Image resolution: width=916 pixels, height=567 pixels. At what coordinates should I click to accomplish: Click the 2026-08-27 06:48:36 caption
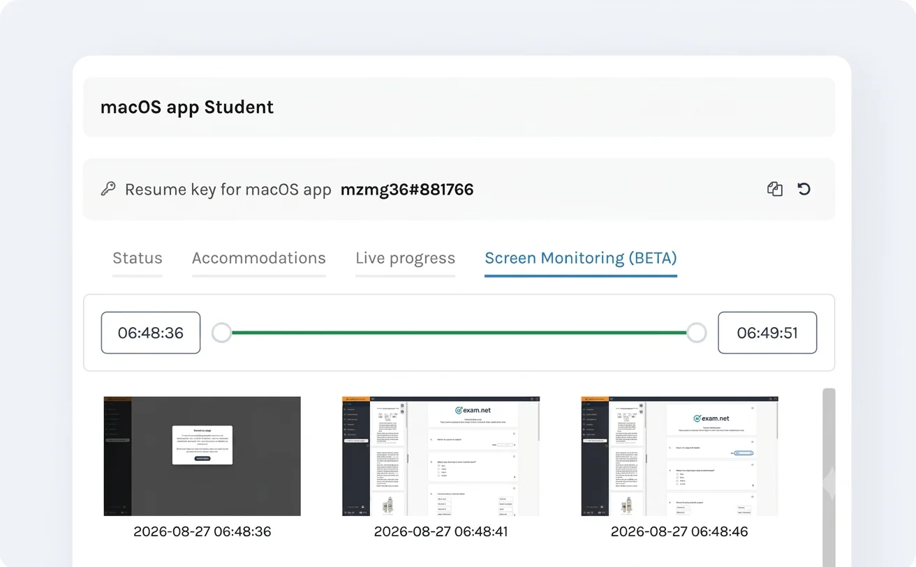202,531
